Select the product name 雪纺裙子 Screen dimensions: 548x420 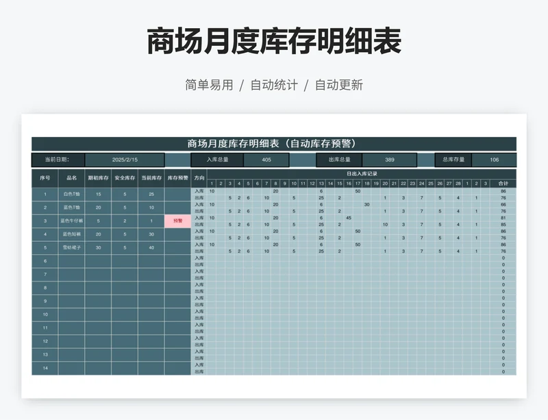tap(71, 247)
